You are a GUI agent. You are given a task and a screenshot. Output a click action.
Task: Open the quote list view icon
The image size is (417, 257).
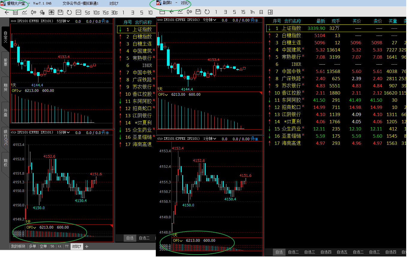pos(16,12)
